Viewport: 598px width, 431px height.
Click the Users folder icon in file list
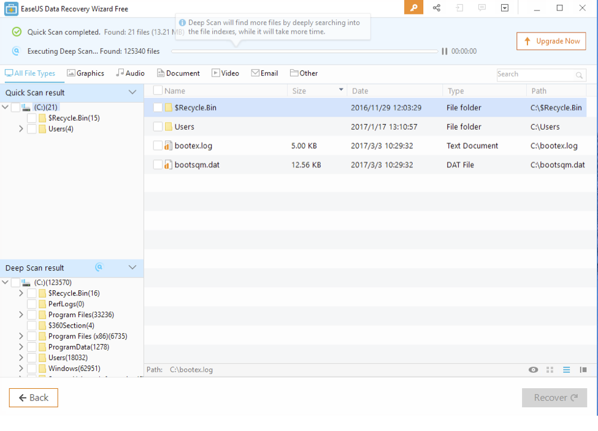(x=169, y=127)
